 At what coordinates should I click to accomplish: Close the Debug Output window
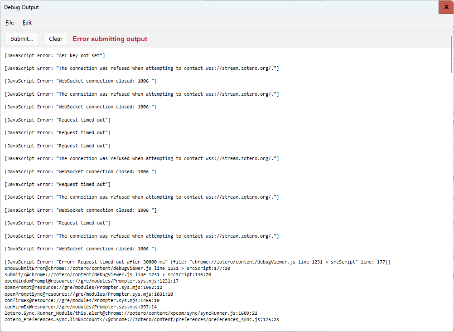446,7
